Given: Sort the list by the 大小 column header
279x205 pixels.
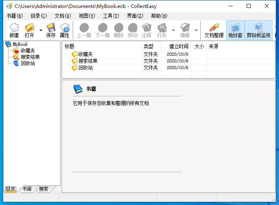Looking at the screenshot, I should [x=199, y=46].
